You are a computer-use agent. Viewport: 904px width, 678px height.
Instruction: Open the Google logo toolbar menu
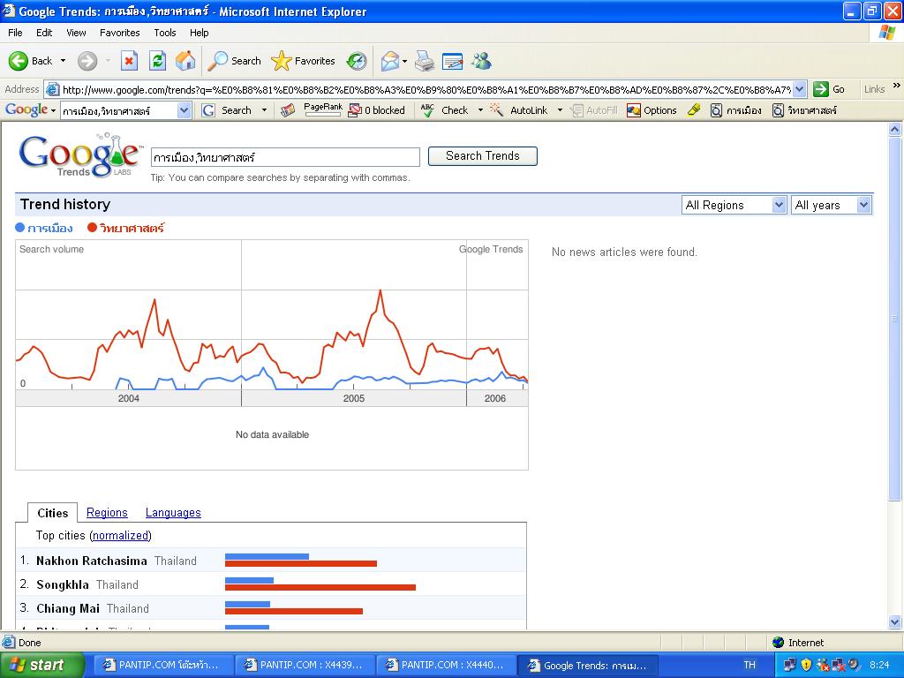pos(30,109)
